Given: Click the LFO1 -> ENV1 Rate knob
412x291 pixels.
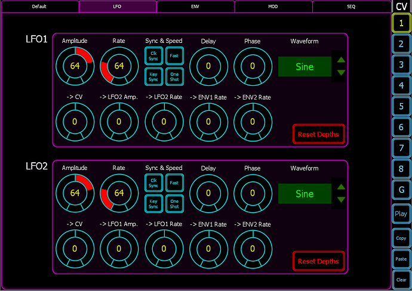Looking at the screenshot, I should click(208, 122).
